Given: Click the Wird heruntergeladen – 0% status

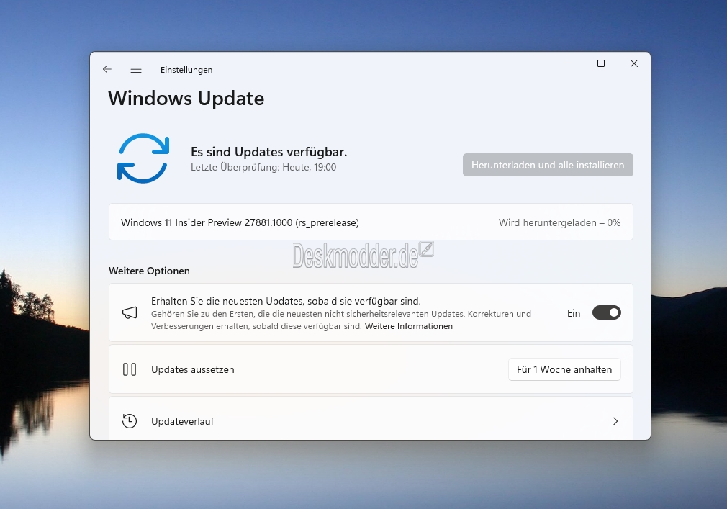Looking at the screenshot, I should 559,222.
